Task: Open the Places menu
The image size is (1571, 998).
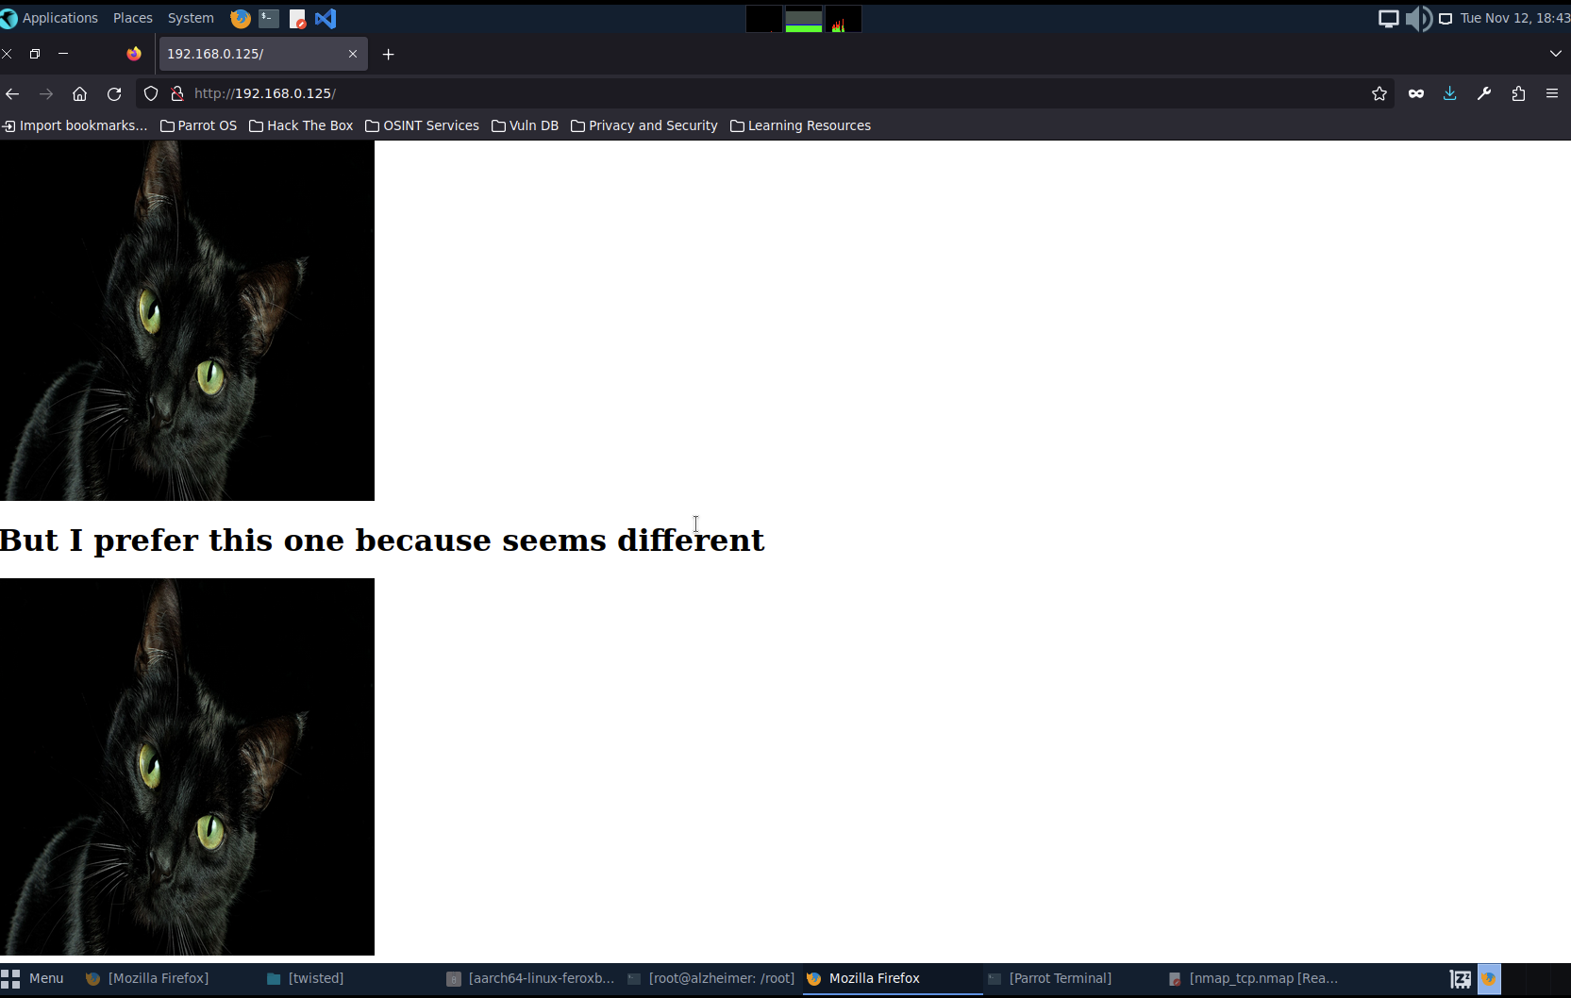Action: coord(132,18)
